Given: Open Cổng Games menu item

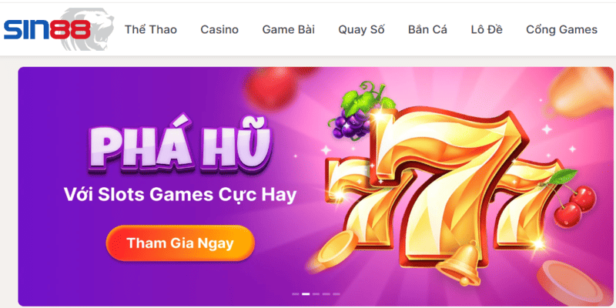Looking at the screenshot, I should tap(562, 29).
